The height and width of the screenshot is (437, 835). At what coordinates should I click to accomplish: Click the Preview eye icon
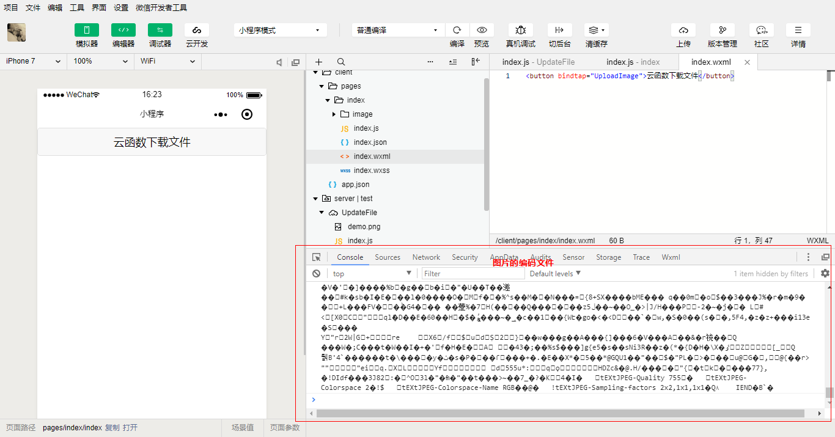tap(482, 30)
